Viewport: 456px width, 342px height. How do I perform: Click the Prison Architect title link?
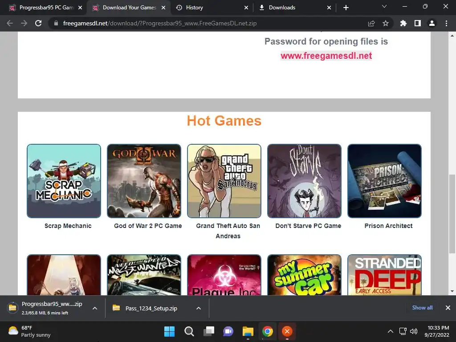[388, 226]
